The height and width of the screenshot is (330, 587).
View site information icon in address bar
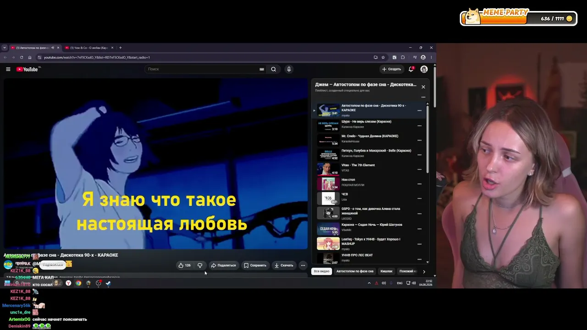click(x=39, y=57)
